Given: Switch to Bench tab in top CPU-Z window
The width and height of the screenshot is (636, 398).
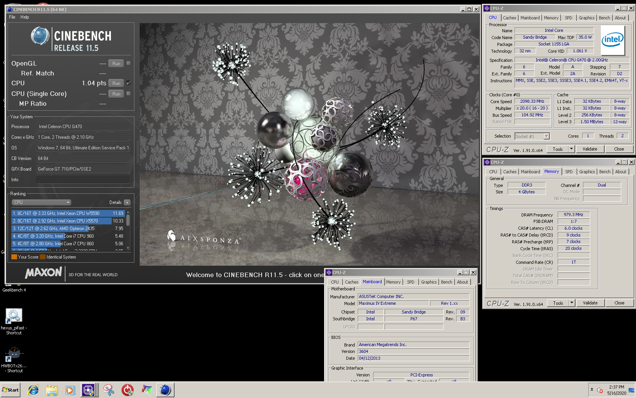Looking at the screenshot, I should (x=604, y=18).
